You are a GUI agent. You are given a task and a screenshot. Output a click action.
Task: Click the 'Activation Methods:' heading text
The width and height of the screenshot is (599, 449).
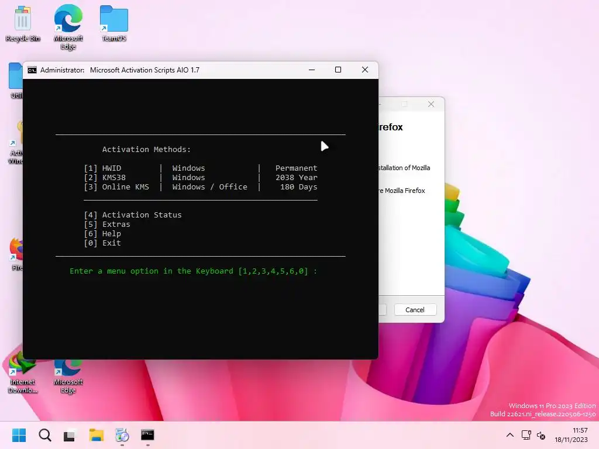(146, 149)
